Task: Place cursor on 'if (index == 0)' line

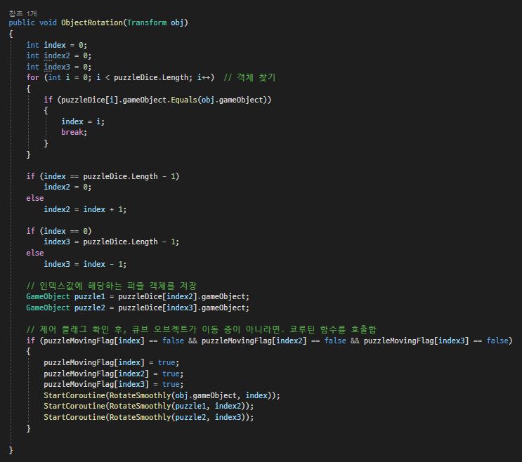Action: point(58,231)
